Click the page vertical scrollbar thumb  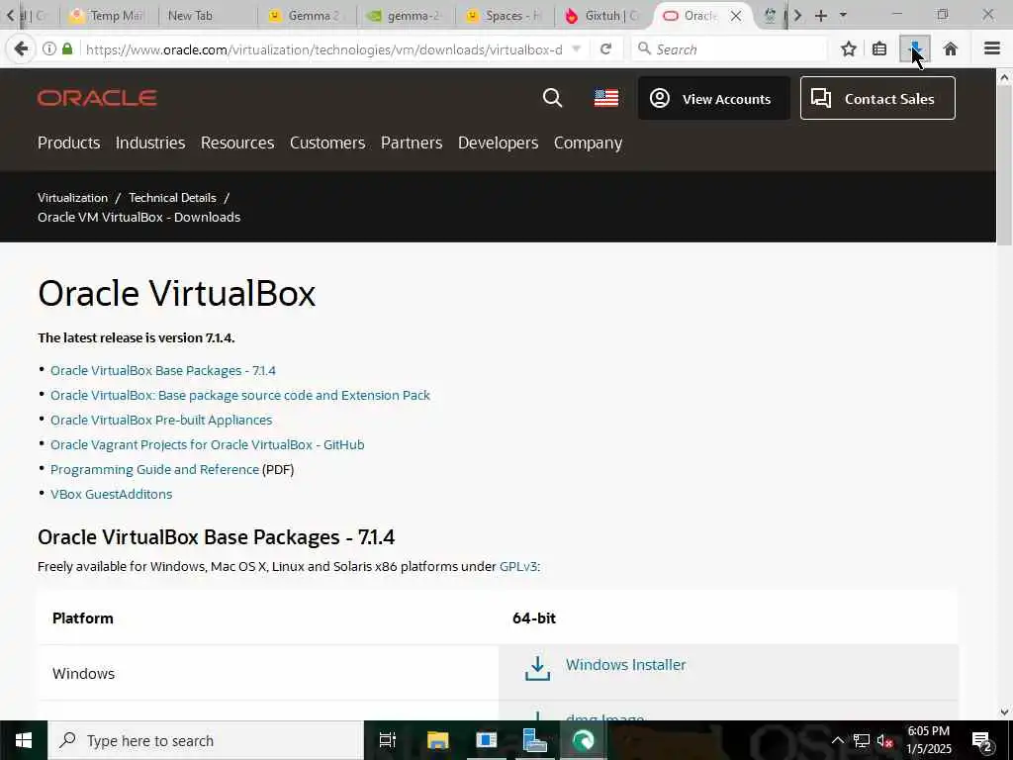point(1004,166)
